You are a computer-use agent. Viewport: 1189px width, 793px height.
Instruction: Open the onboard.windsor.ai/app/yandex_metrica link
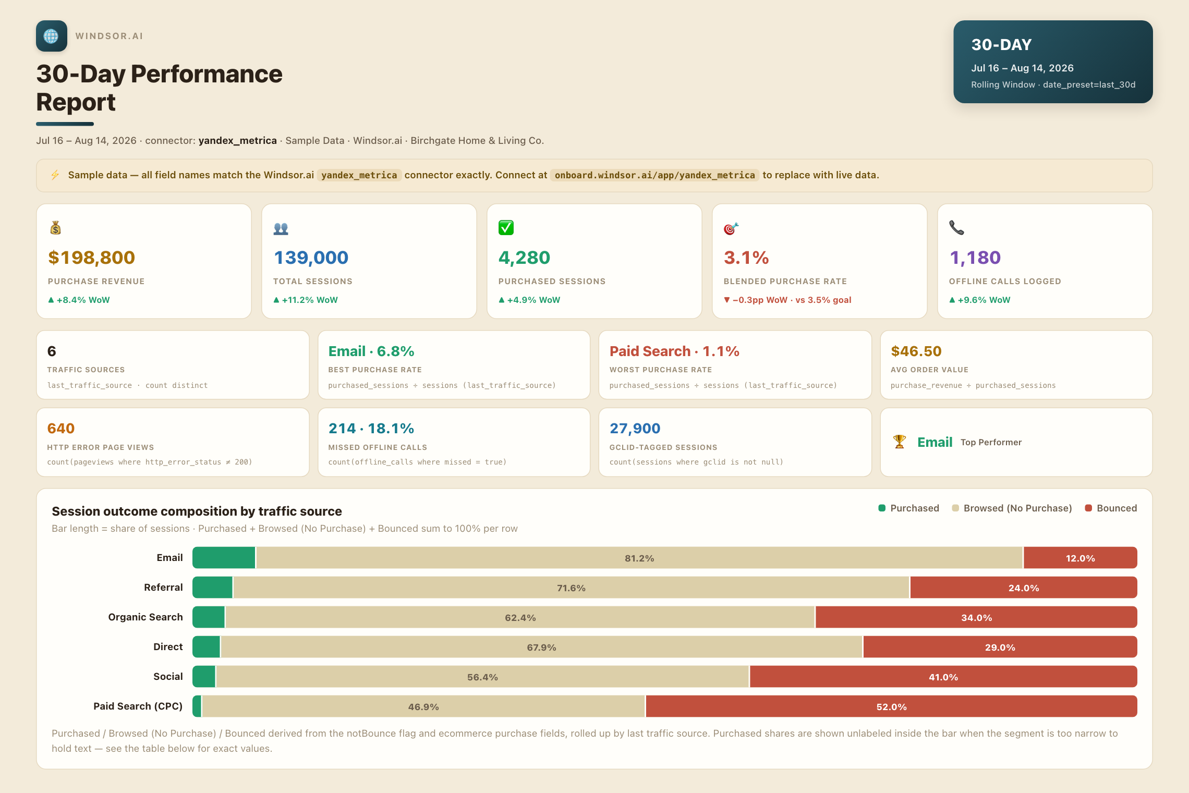point(654,175)
